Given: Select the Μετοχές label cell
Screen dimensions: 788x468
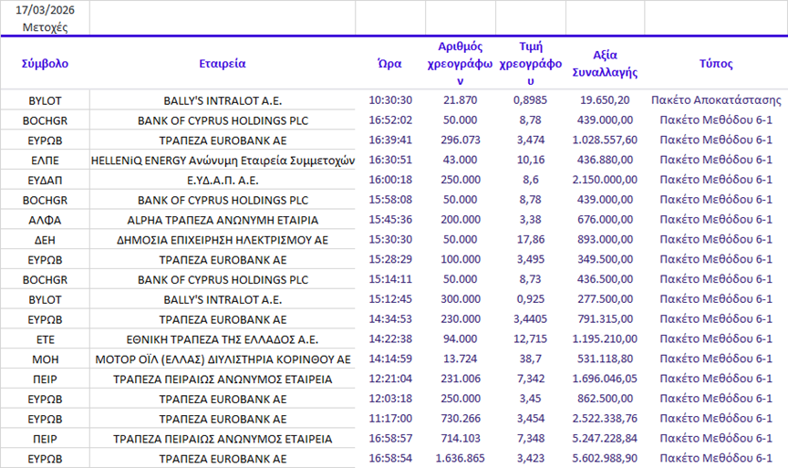Looking at the screenshot, I should tap(45, 27).
